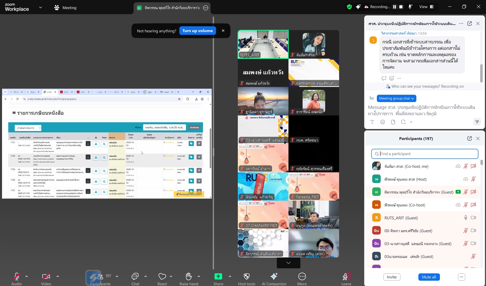486x286 pixels.
Task: Open the React heart icon
Action: (162, 277)
